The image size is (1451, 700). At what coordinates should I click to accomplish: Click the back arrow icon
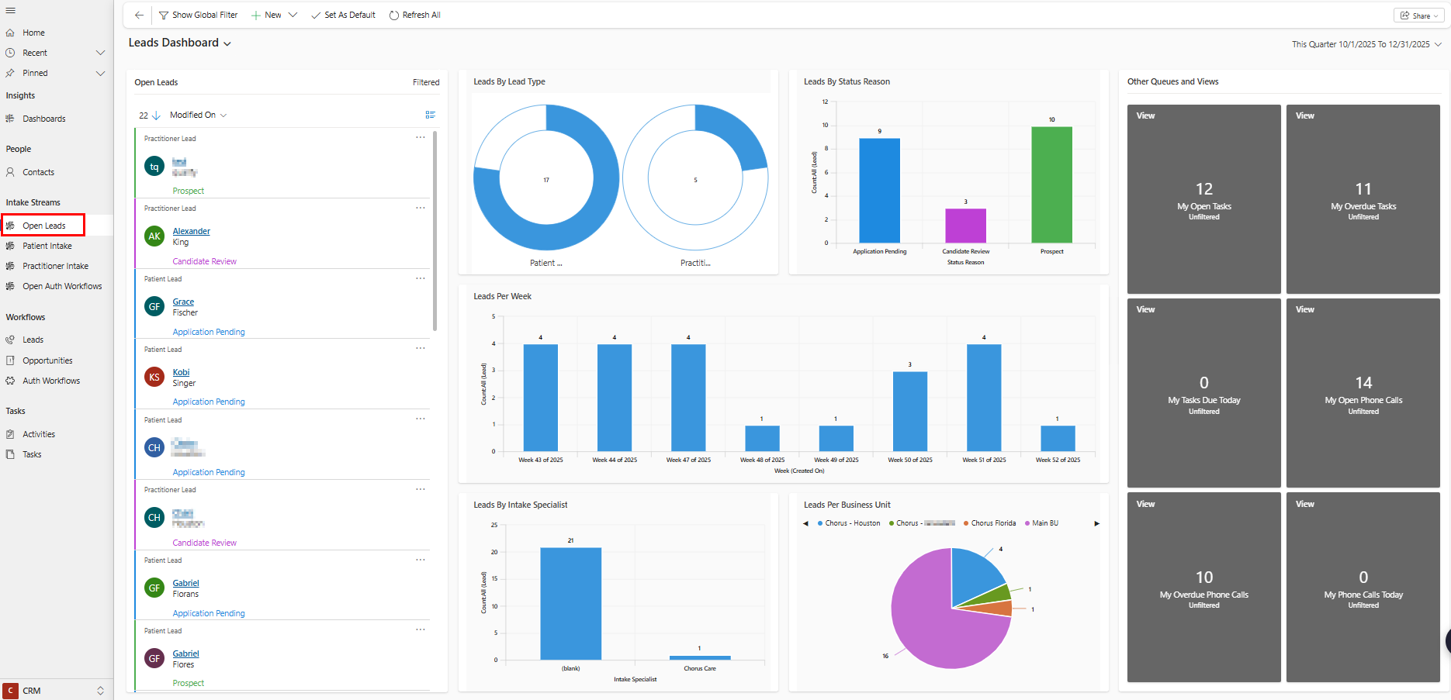click(139, 15)
